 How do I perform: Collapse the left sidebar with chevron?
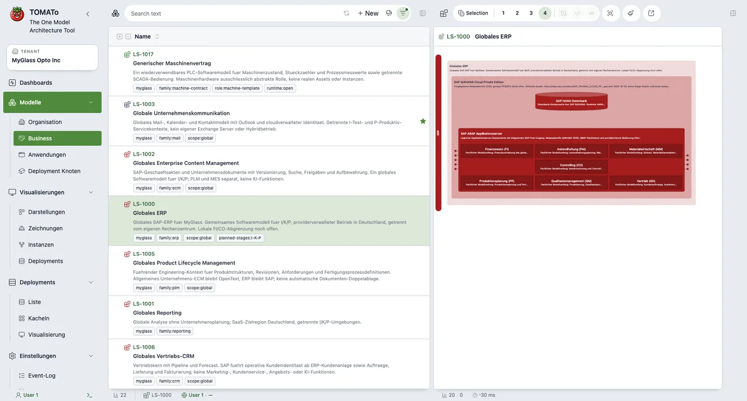point(88,14)
